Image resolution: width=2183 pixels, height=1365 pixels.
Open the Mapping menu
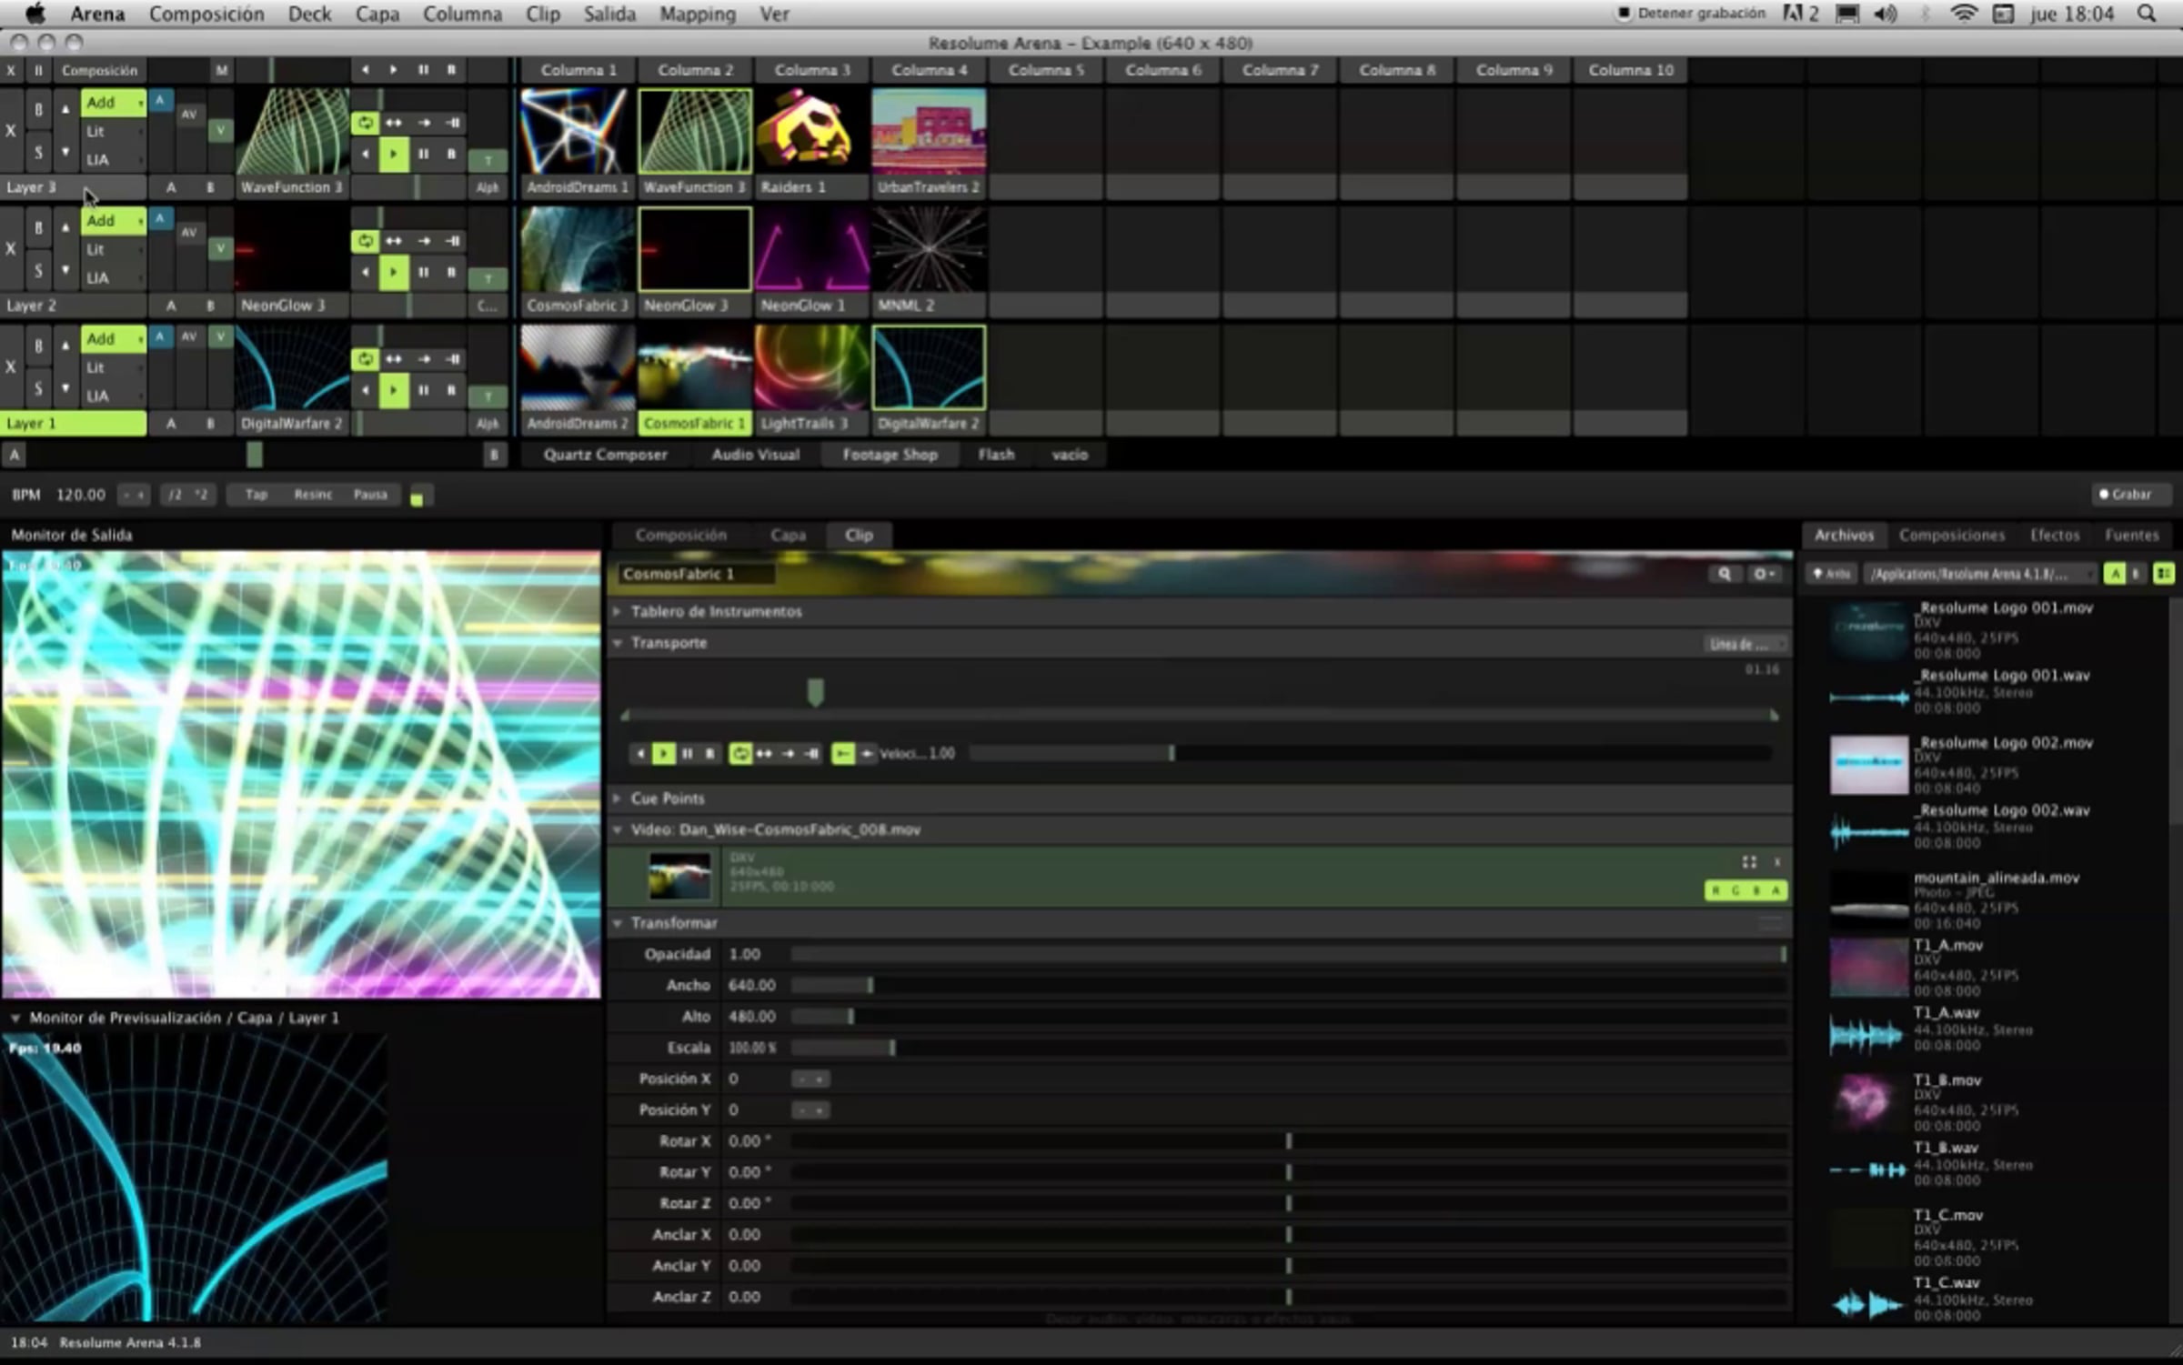(697, 14)
